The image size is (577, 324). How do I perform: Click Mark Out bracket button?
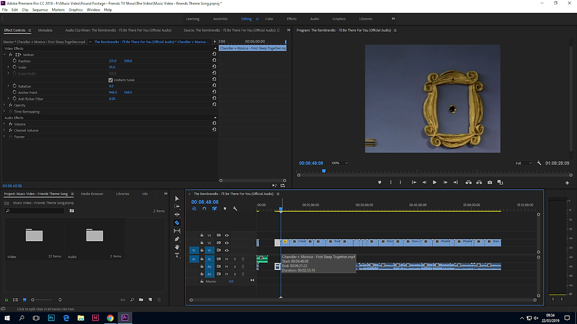coord(400,182)
